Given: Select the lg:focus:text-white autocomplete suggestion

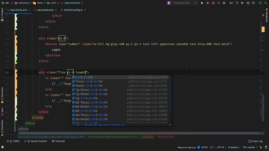Looking at the screenshot, I should 120,90.
